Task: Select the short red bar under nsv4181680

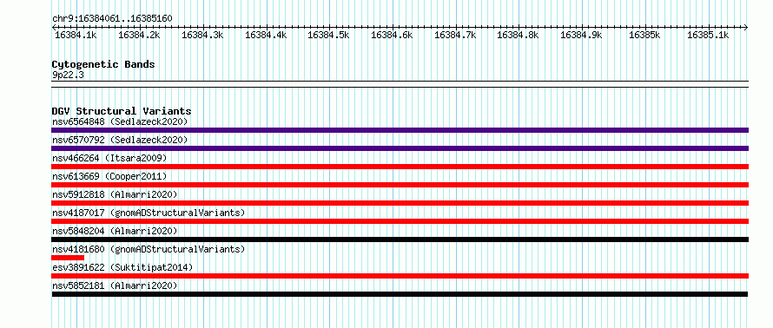Action: 68,258
